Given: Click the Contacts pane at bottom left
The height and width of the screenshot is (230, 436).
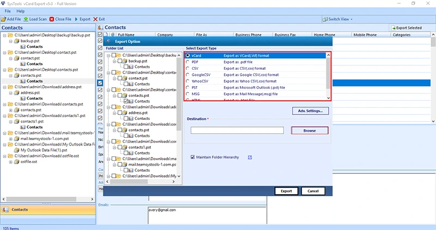Looking at the screenshot, I should point(48,209).
